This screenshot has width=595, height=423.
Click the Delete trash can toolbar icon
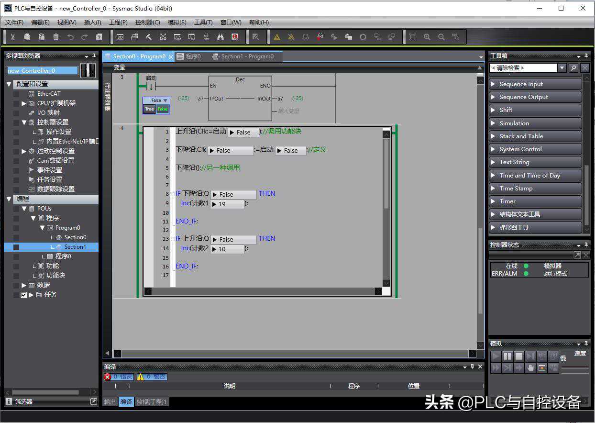[56, 37]
